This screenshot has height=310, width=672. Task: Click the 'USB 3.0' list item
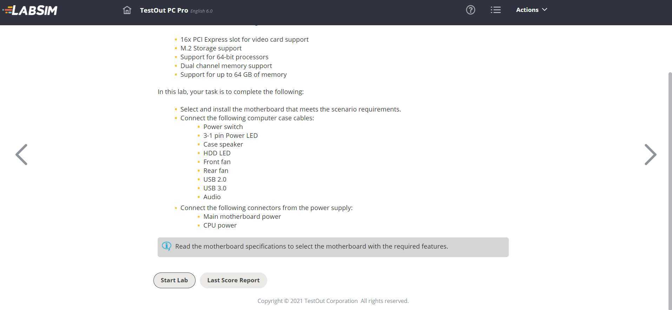click(215, 188)
